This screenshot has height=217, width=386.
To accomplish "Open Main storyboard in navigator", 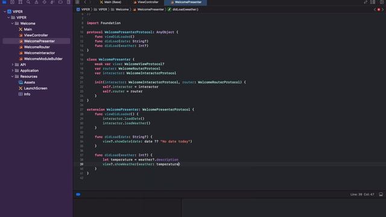I will click(x=28, y=30).
